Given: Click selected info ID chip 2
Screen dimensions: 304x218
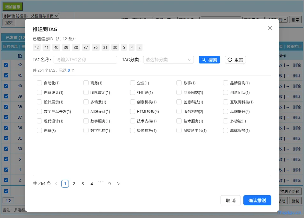Looking at the screenshot, I should [139, 47].
